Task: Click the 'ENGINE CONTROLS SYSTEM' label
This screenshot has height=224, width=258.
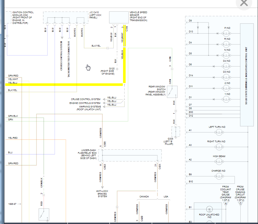Action: pos(85,103)
